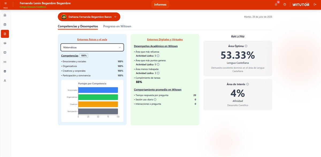Click the Informes header button
The image size is (321, 157).
[x=160, y=5]
